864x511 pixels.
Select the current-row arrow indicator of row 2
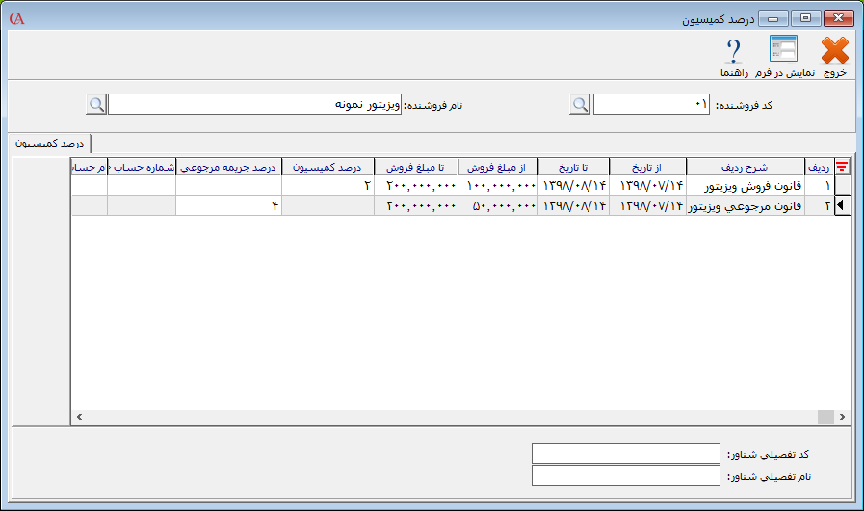click(841, 205)
